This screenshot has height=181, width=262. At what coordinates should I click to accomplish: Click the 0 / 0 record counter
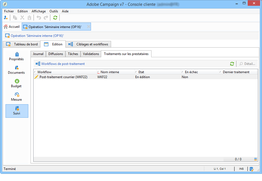tap(238, 159)
